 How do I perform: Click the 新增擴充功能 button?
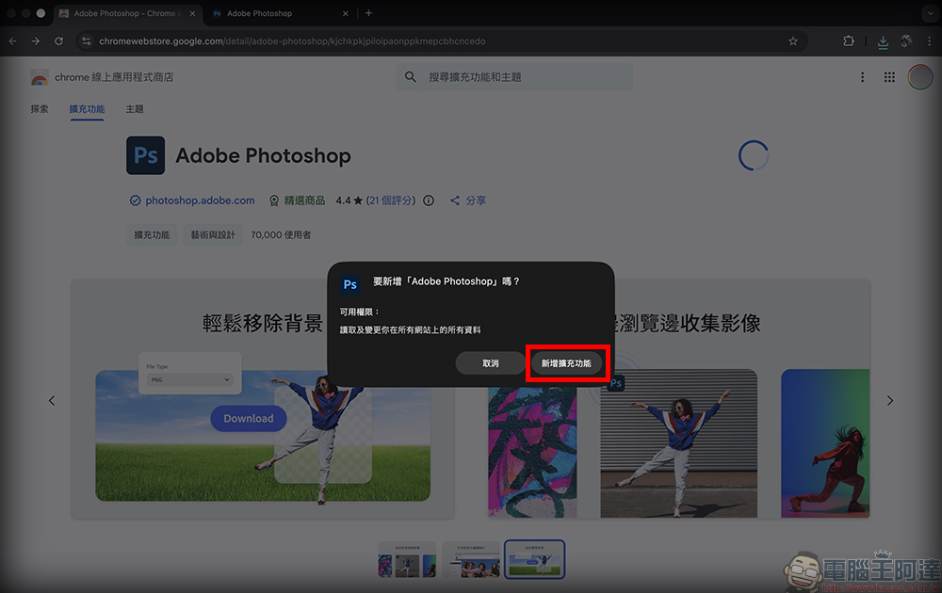tap(567, 362)
